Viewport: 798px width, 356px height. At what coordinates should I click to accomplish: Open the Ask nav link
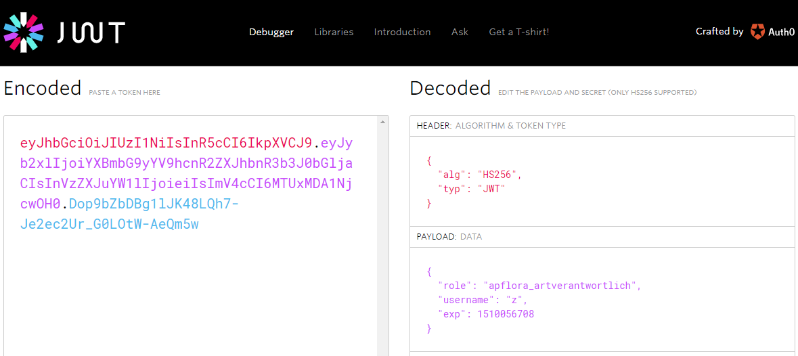pyautogui.click(x=460, y=32)
